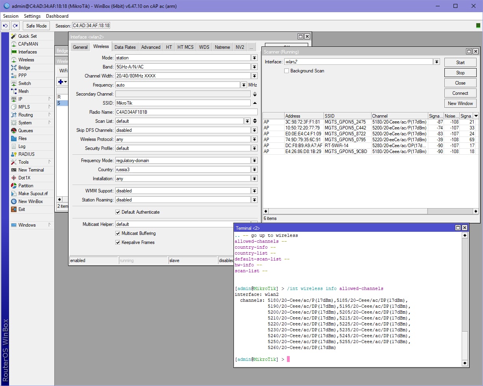Toggle Default Authenticate checkbox
Screen dimensions: 483x386
pyautogui.click(x=118, y=212)
